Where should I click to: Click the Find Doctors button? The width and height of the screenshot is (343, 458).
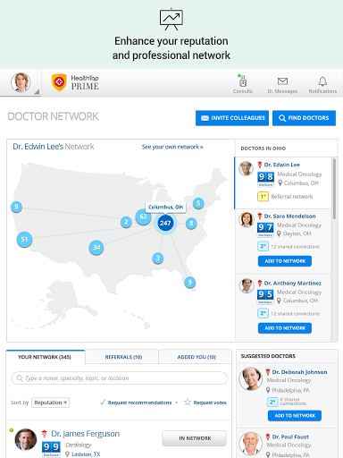click(304, 118)
